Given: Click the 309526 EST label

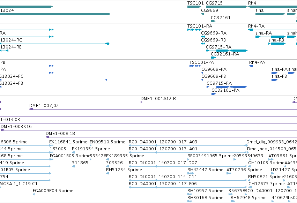Looking at the screenshot, I should coord(114,163).
